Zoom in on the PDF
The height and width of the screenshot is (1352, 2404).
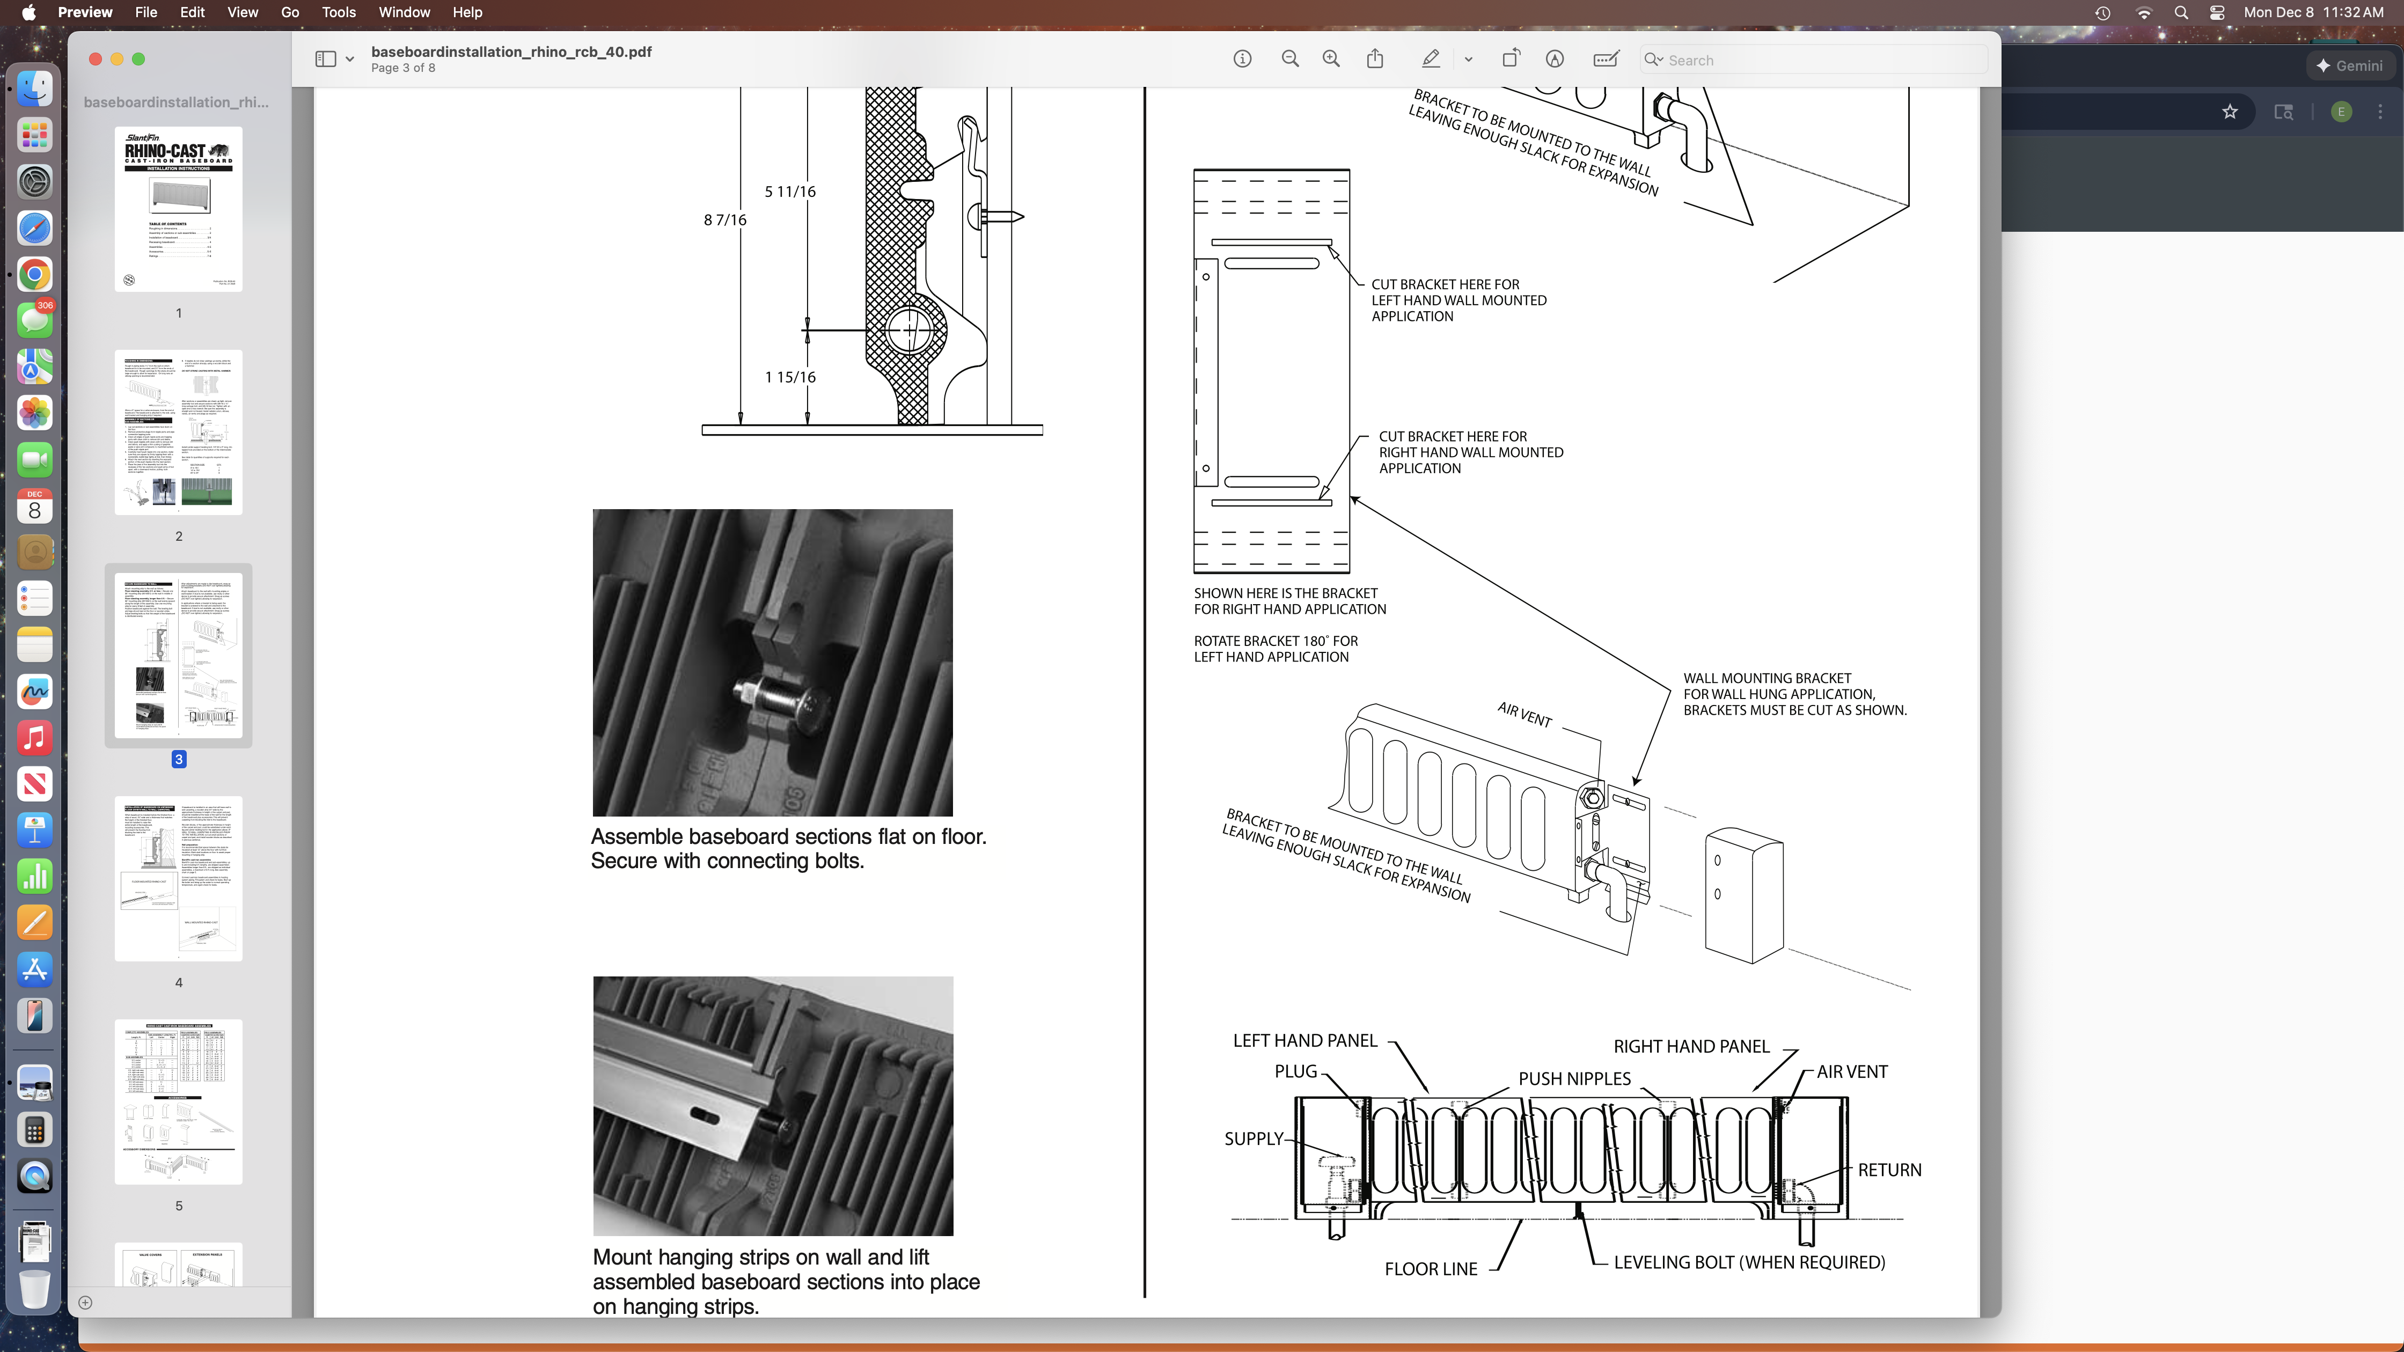click(x=1332, y=59)
